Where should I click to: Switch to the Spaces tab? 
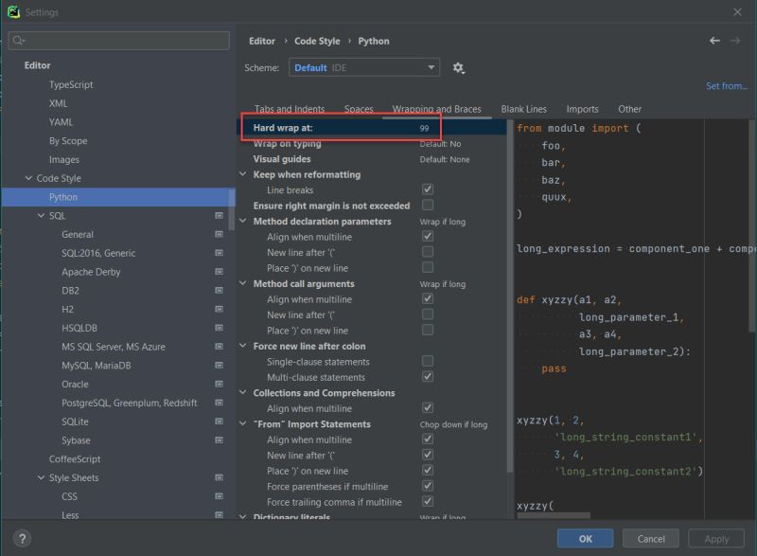click(360, 108)
